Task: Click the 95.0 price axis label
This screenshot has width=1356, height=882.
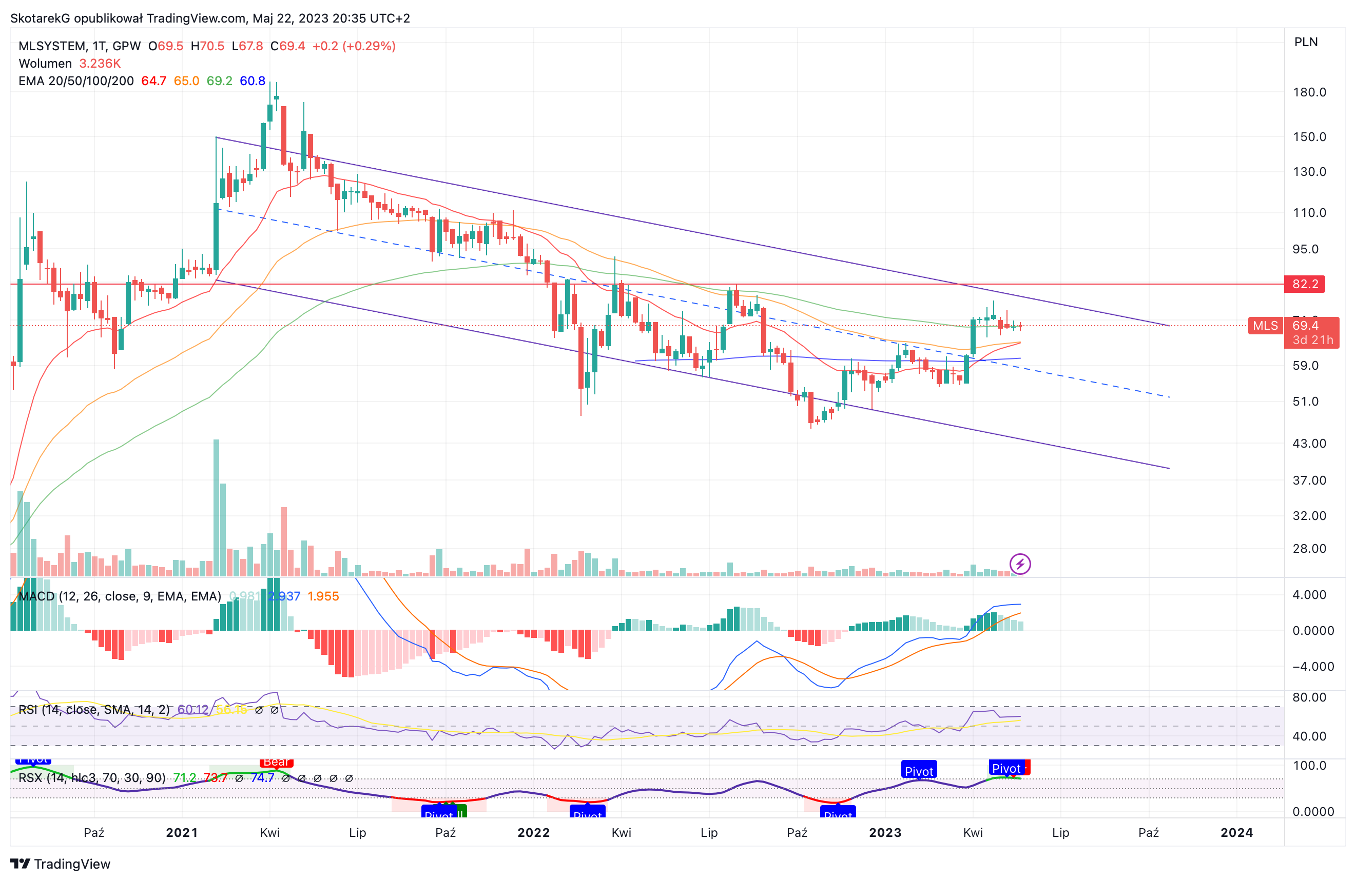Action: tap(1305, 249)
